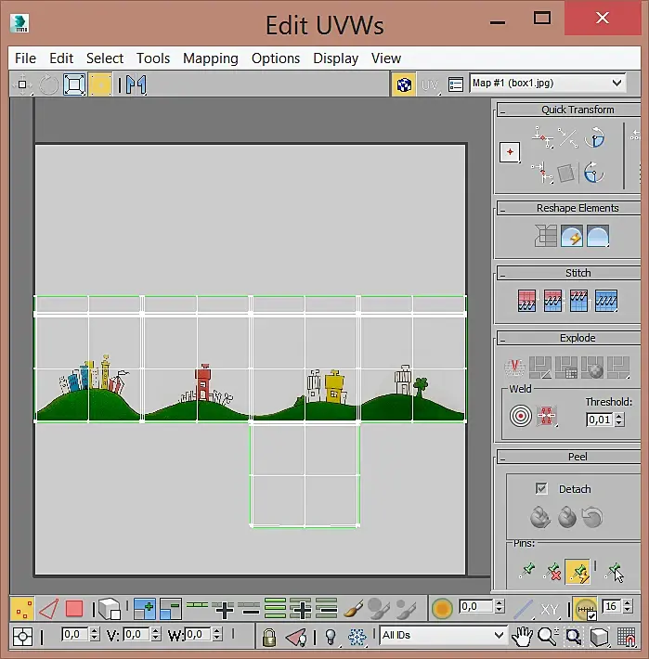The height and width of the screenshot is (659, 649).
Task: Toggle Absolute/Offset type-in mode icon
Action: (22, 637)
